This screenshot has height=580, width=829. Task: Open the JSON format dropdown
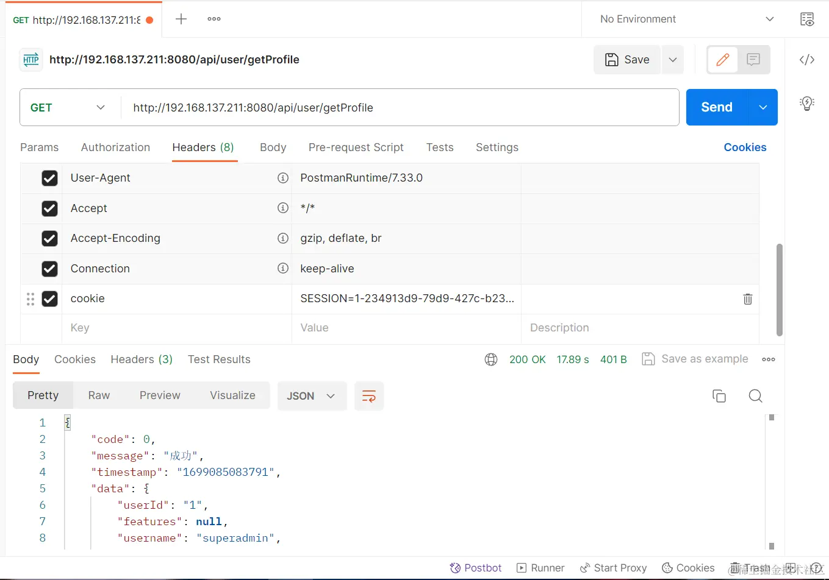click(x=312, y=396)
